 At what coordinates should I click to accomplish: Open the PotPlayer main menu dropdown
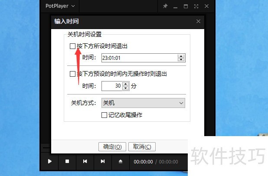point(60,6)
